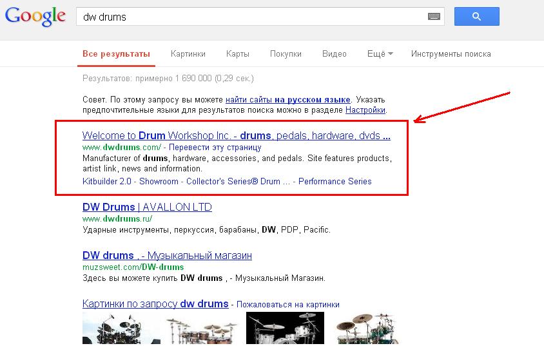Open 'DW Drums | AVALLON LTD' result

(x=147, y=207)
